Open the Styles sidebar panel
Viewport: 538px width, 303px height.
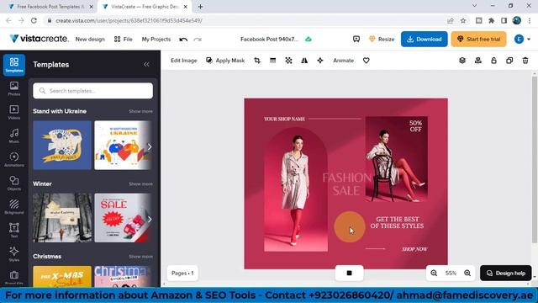tap(14, 254)
